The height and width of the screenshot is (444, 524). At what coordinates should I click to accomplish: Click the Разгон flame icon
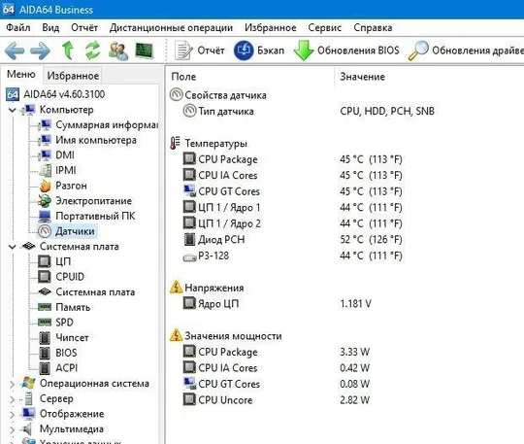click(x=45, y=186)
